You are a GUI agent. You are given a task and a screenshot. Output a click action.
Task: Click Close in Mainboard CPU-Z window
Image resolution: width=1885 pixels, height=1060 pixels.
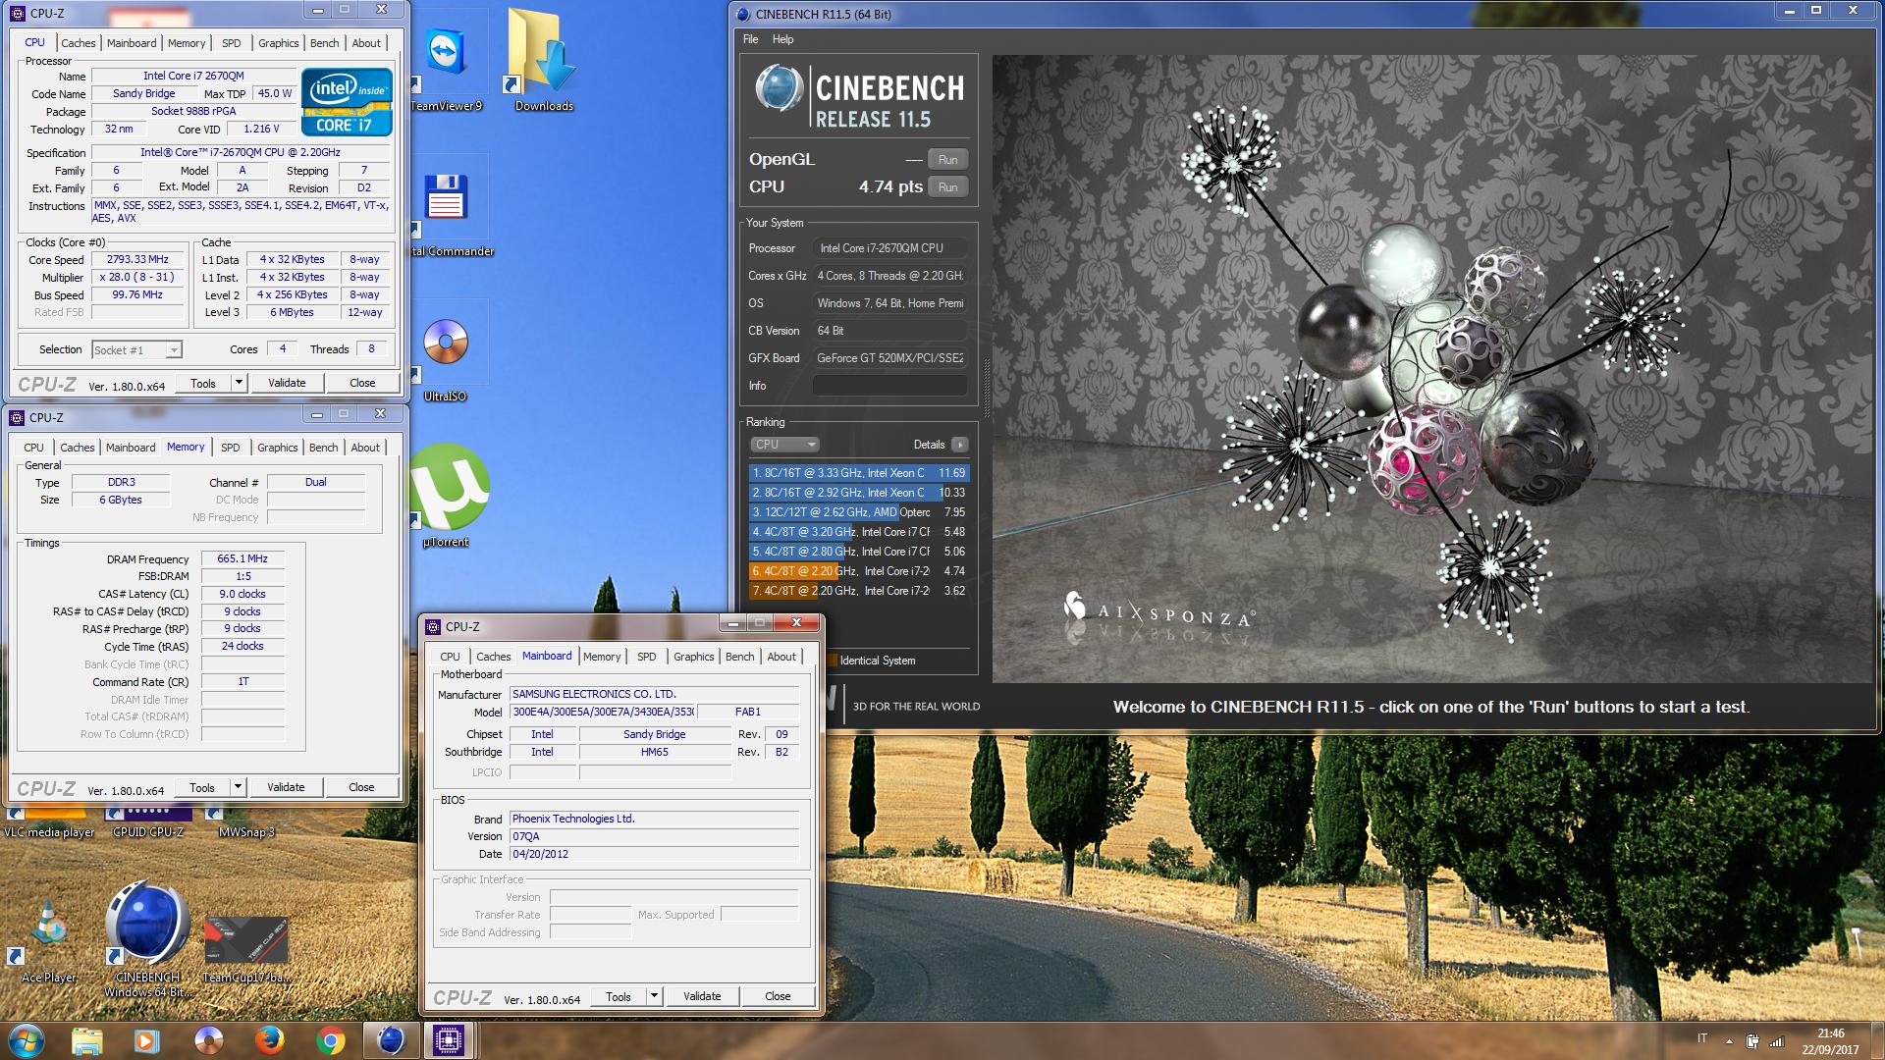click(778, 996)
